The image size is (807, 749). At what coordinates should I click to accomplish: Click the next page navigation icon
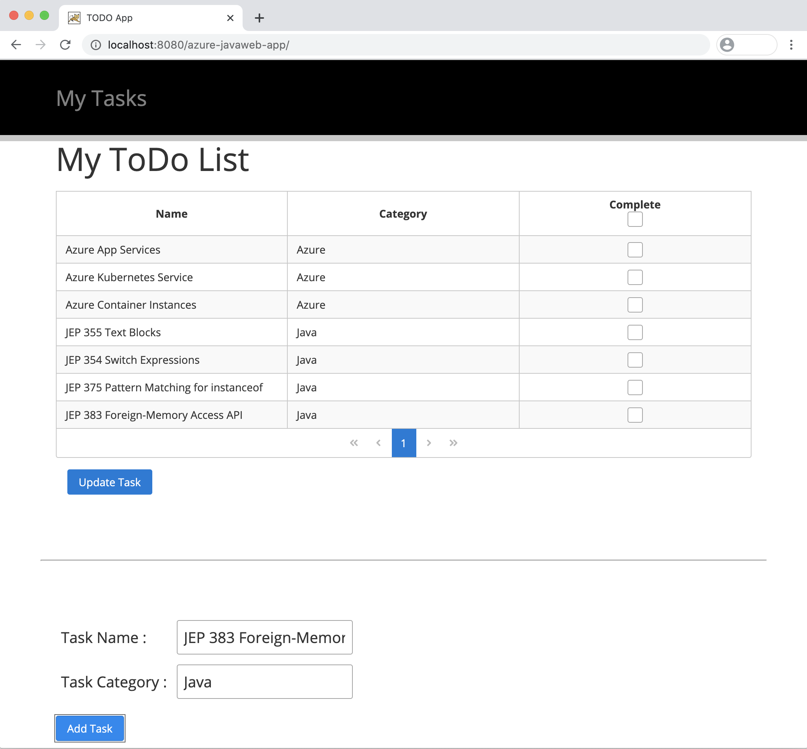click(428, 443)
